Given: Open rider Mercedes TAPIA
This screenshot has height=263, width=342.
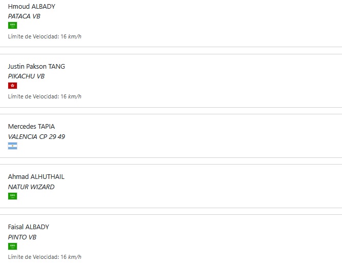Looking at the screenshot, I should pyautogui.click(x=31, y=127).
